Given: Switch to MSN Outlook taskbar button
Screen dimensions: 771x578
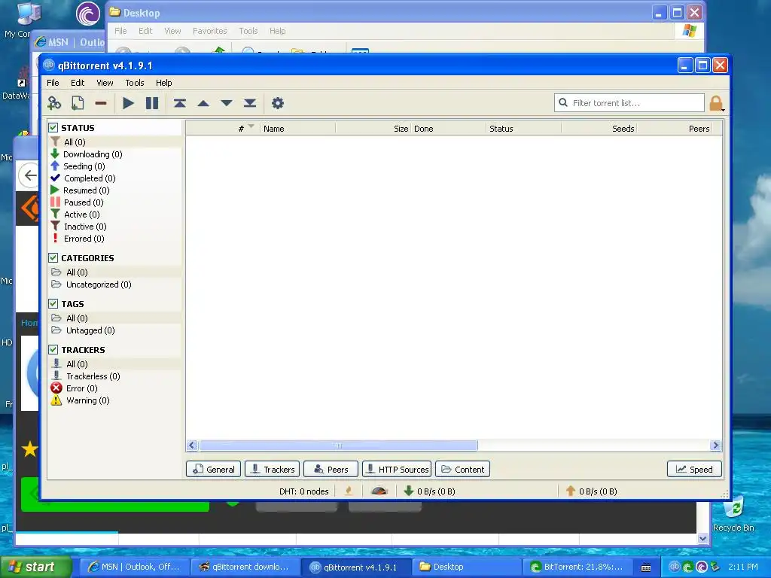Looking at the screenshot, I should (133, 567).
